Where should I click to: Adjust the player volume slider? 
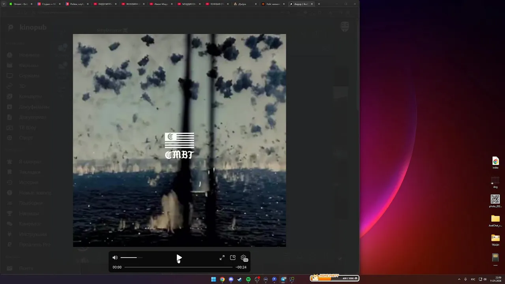[x=131, y=258]
